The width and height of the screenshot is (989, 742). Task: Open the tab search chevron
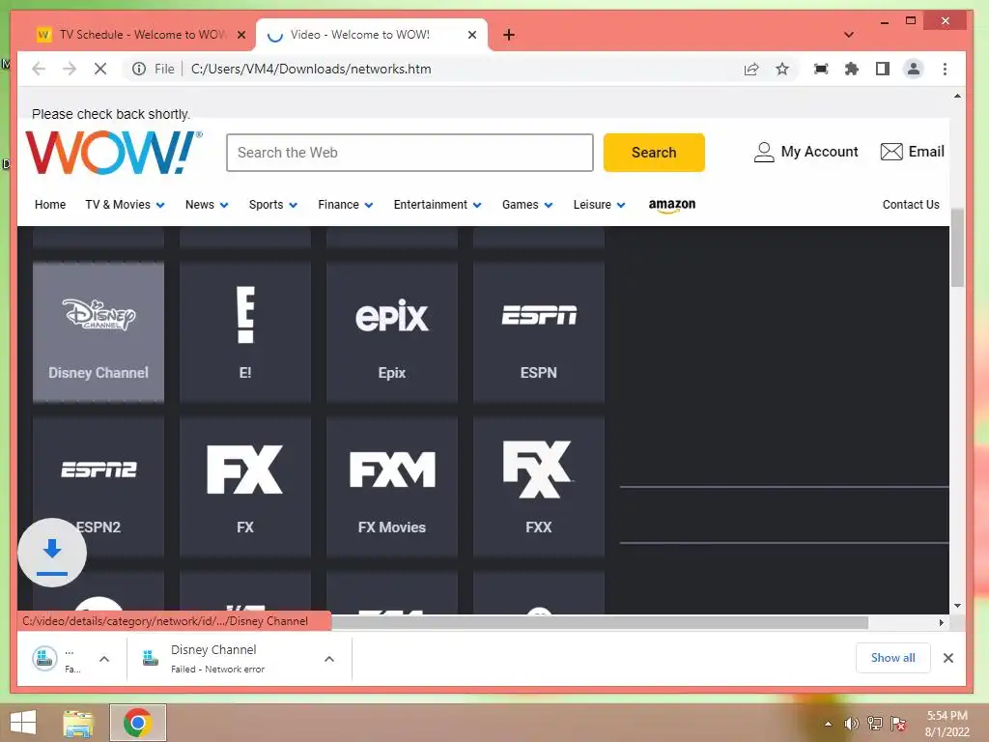pyautogui.click(x=849, y=35)
